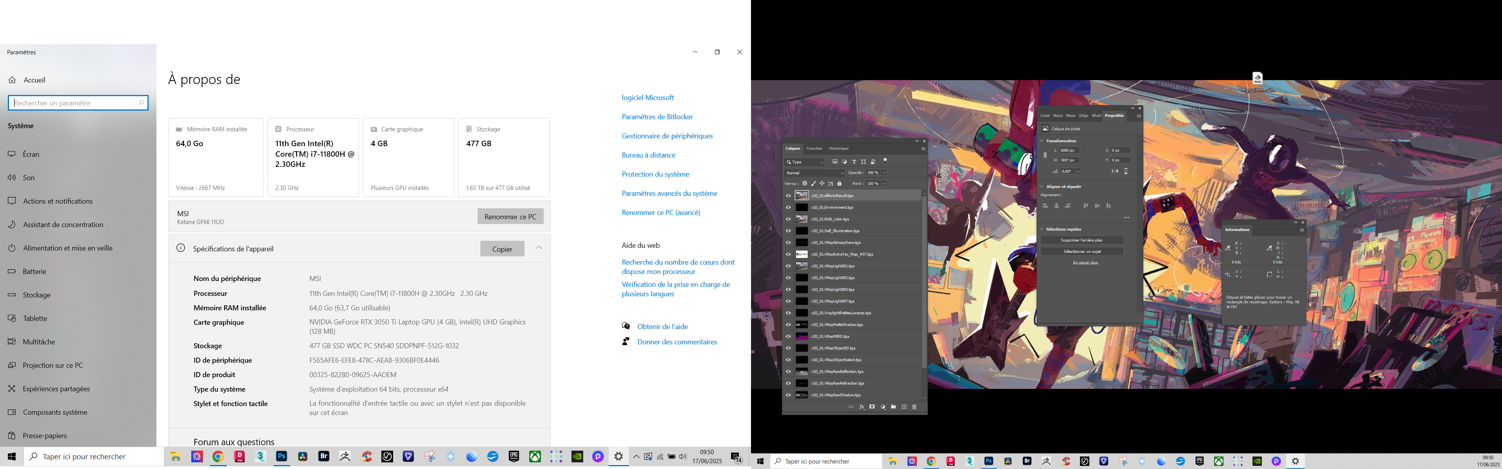Click the Rechercher un paramètre field
Viewport: 1502px width, 469px height.
point(78,103)
